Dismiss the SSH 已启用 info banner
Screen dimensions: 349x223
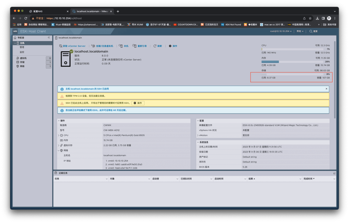tap(326, 89)
